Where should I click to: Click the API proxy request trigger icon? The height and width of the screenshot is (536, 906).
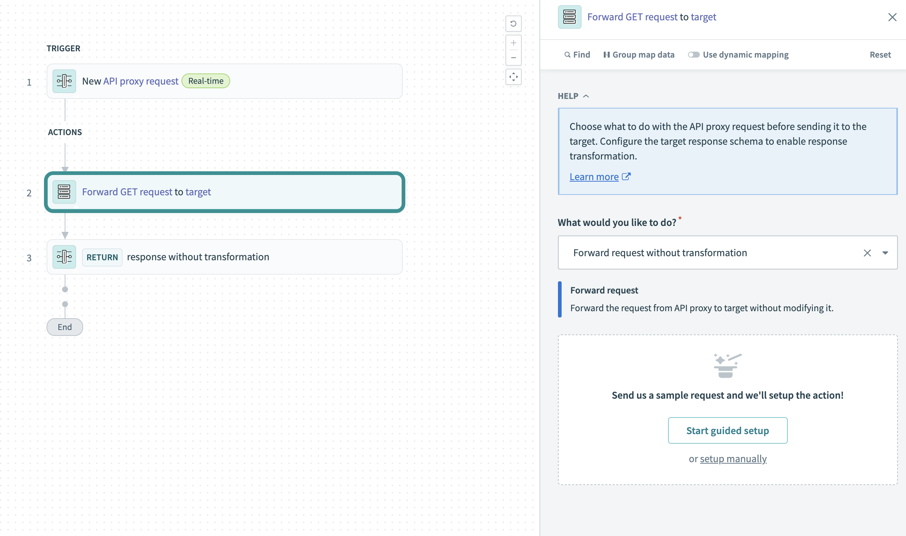click(64, 81)
